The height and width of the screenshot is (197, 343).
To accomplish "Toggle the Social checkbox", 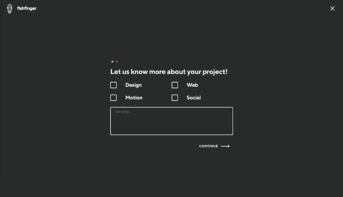I will coord(175,98).
